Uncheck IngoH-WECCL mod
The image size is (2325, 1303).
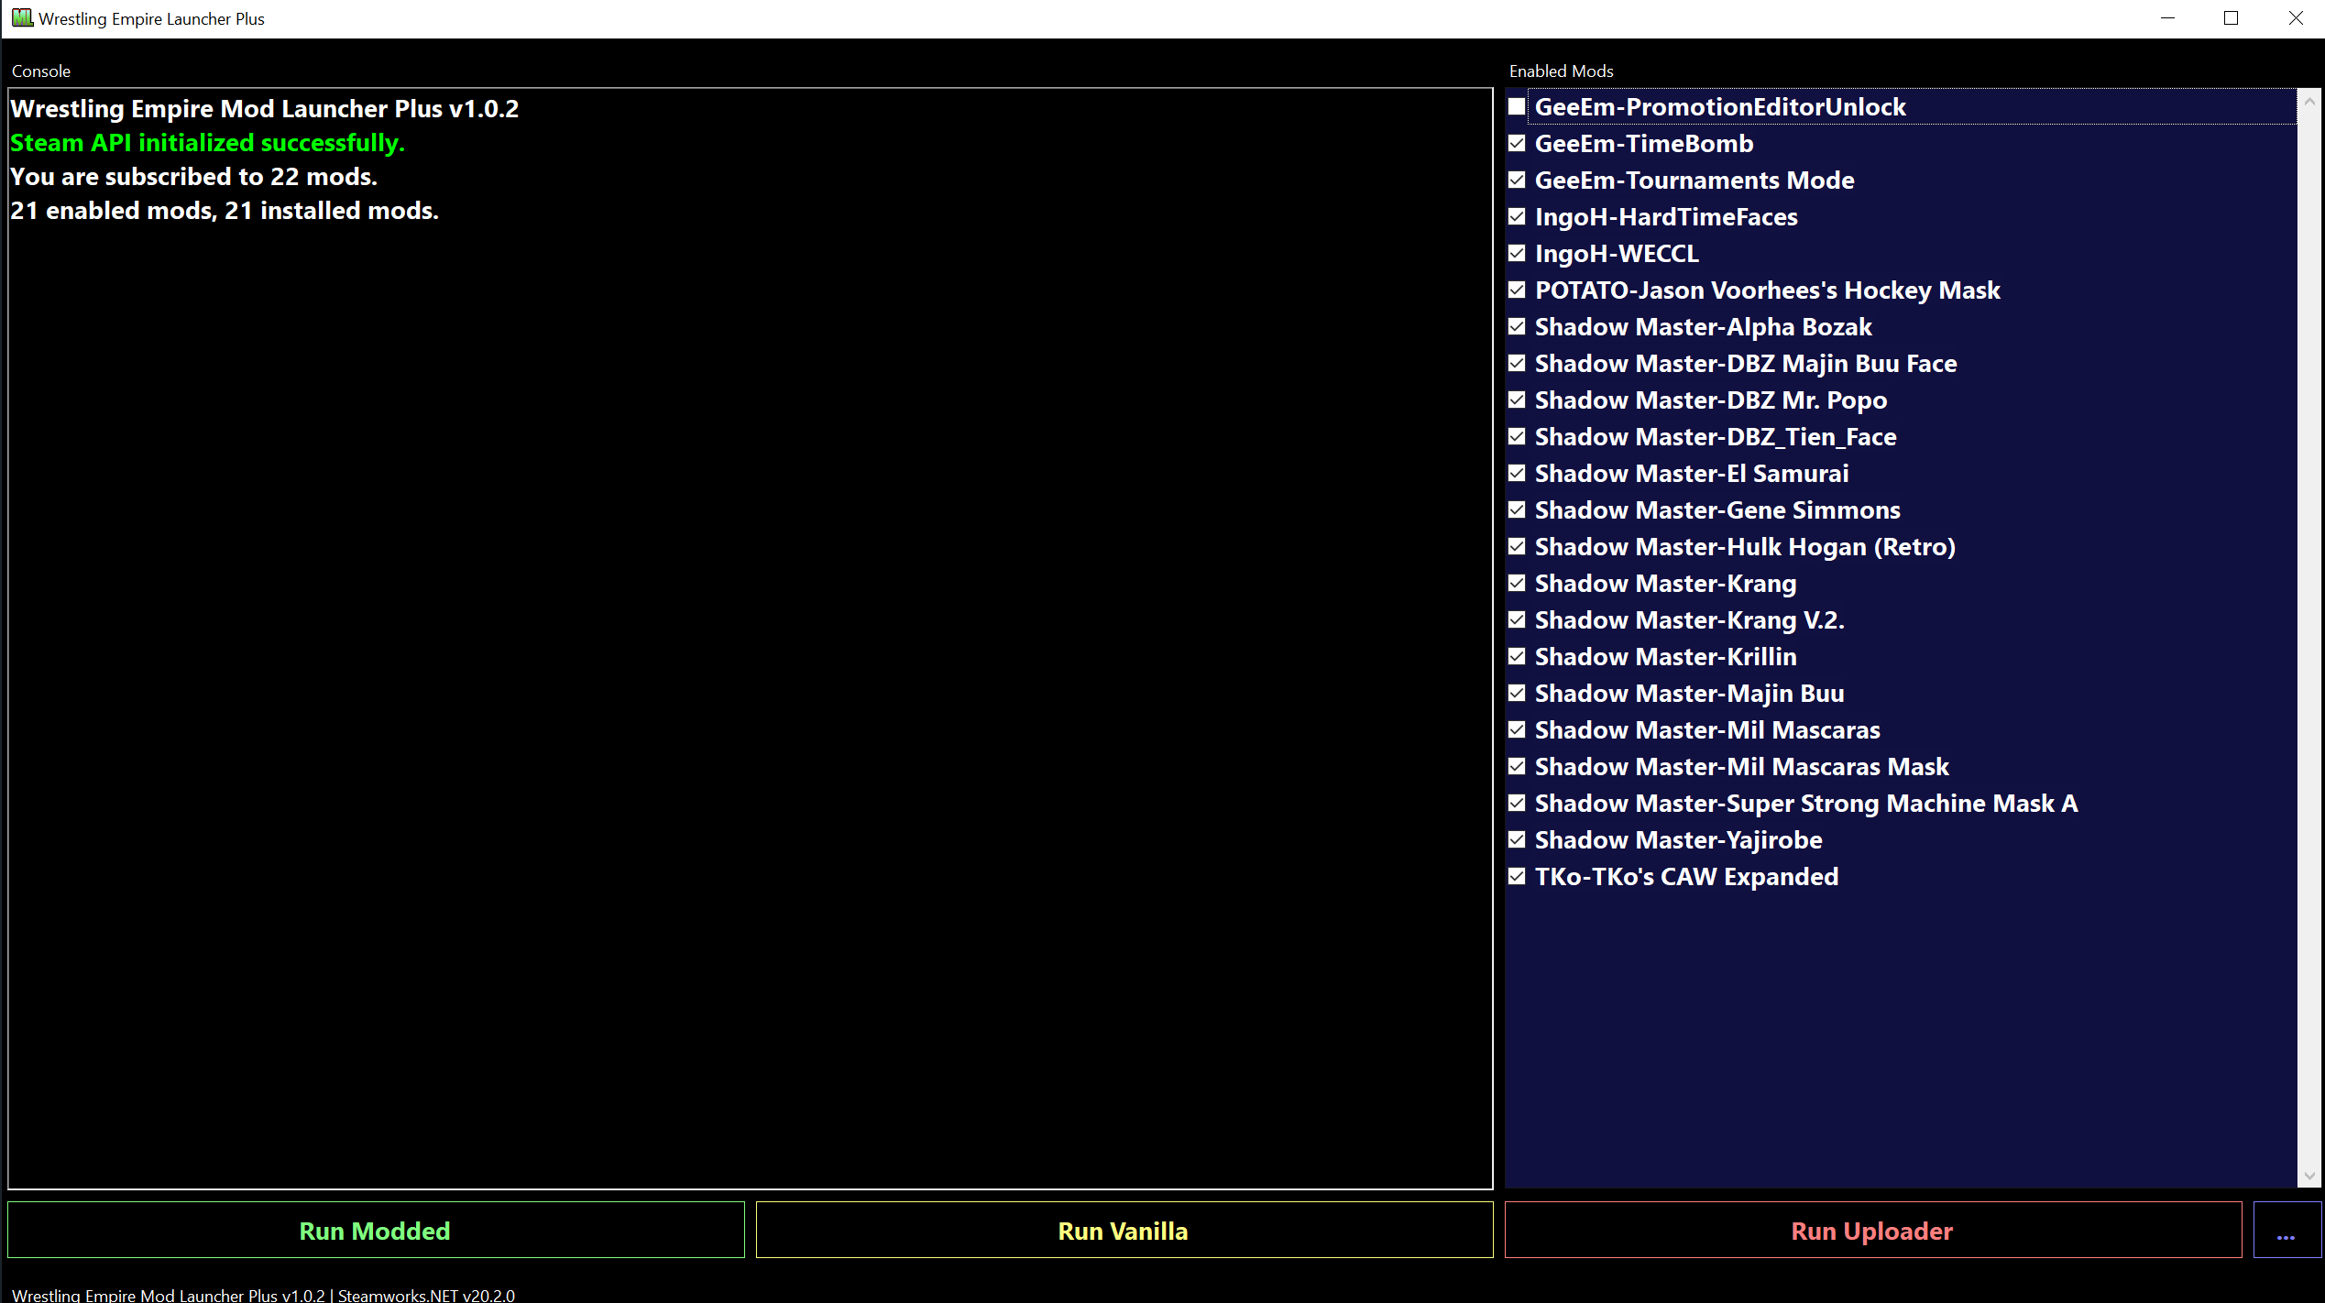(x=1517, y=254)
